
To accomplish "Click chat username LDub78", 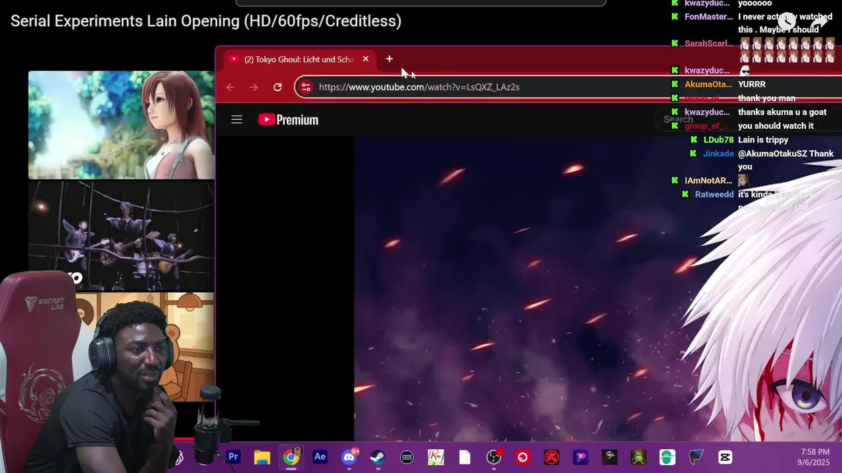I will click(718, 140).
